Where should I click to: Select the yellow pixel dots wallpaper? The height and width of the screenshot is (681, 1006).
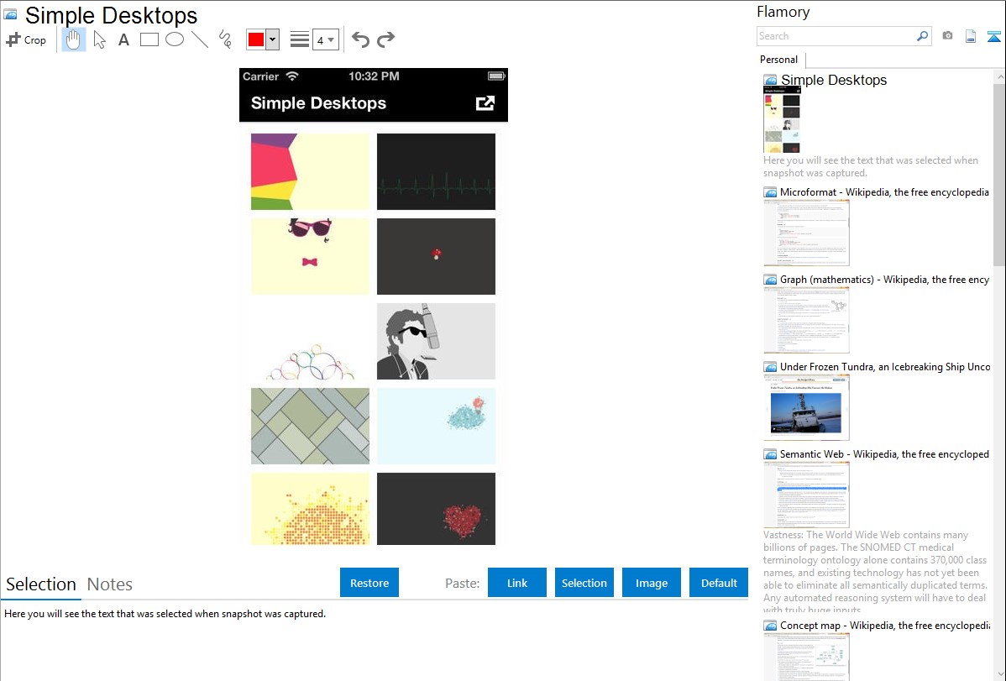tap(310, 509)
